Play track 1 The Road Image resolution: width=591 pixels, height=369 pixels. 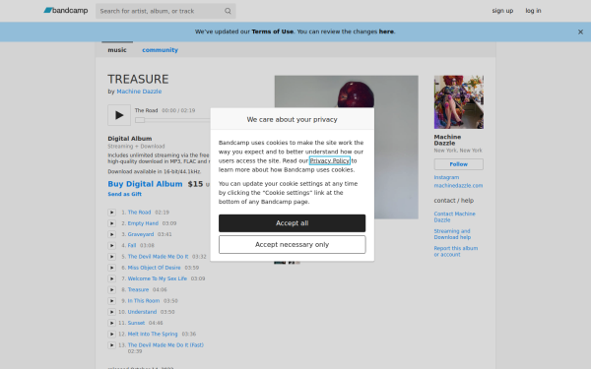click(112, 213)
